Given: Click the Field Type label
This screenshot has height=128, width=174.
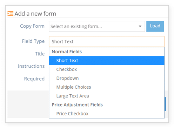Looking at the screenshot, I should tap(33, 41).
